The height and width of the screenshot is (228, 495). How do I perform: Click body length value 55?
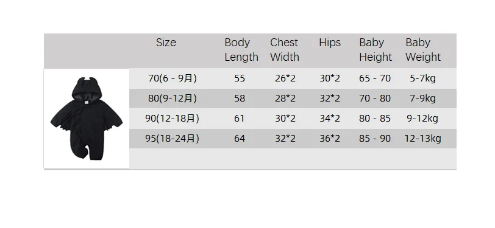click(x=240, y=78)
